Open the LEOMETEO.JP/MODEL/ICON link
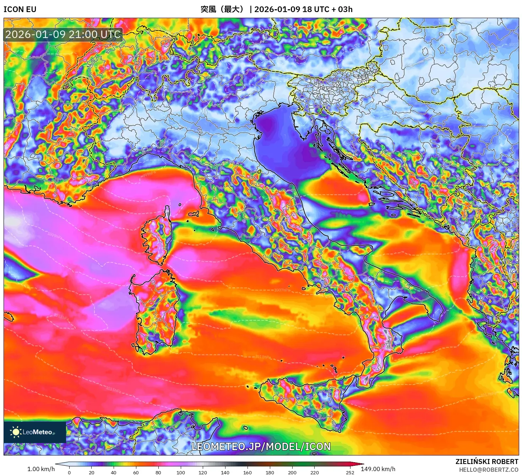522x475 pixels. pos(261,447)
